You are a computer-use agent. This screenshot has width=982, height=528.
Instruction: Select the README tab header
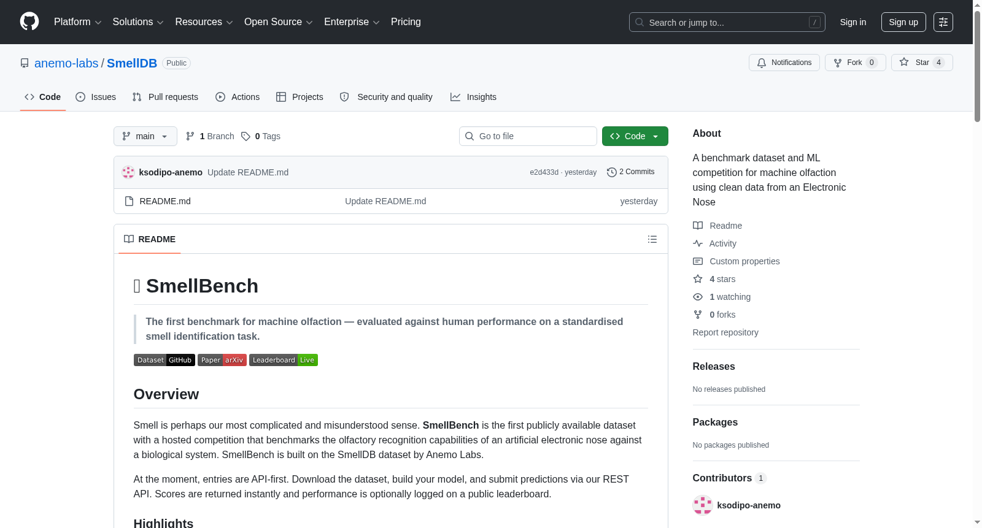(150, 239)
